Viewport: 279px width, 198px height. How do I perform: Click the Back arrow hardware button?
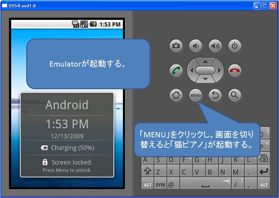tap(215, 96)
